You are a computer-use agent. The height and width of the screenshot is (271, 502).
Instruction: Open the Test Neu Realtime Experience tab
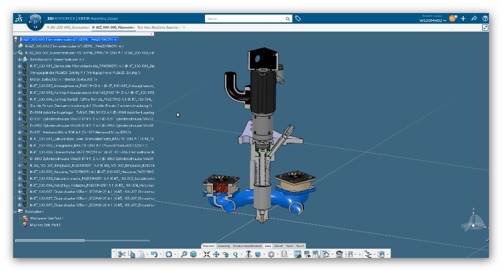coord(158,28)
